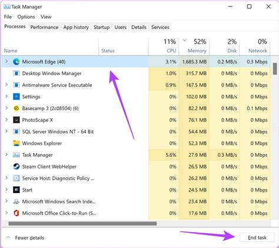Click the Desktop Window Manager icon

pos(16,74)
